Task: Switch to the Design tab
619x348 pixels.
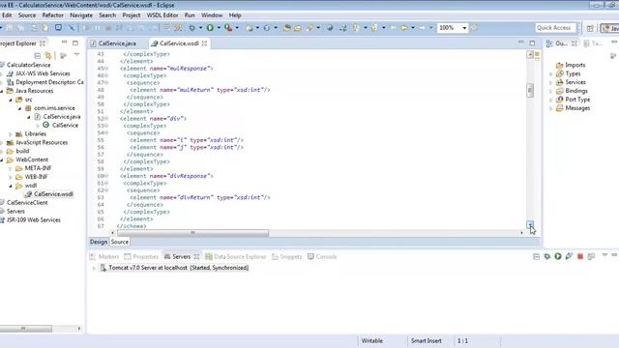Action: [x=99, y=242]
